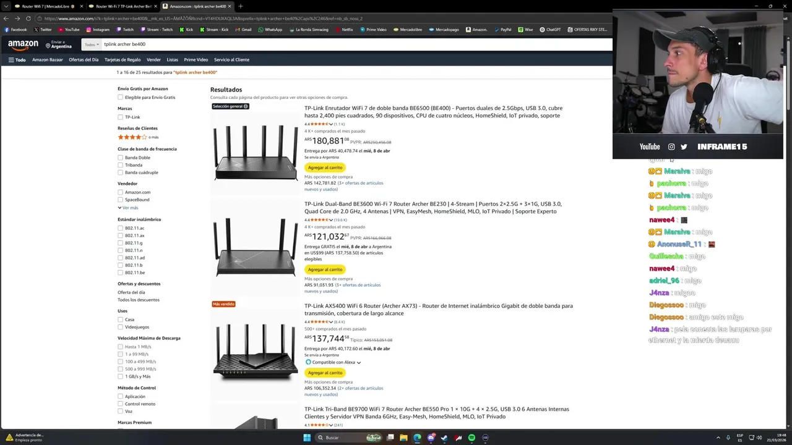Open Ofertas del Día menu item
This screenshot has height=445, width=792.
(84, 60)
